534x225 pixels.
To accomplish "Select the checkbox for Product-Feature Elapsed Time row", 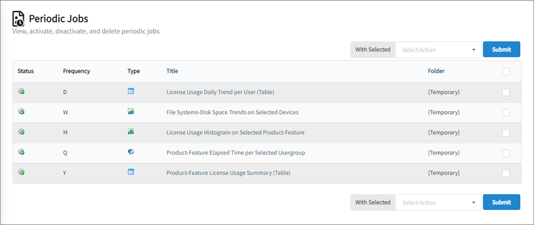I will click(x=506, y=153).
